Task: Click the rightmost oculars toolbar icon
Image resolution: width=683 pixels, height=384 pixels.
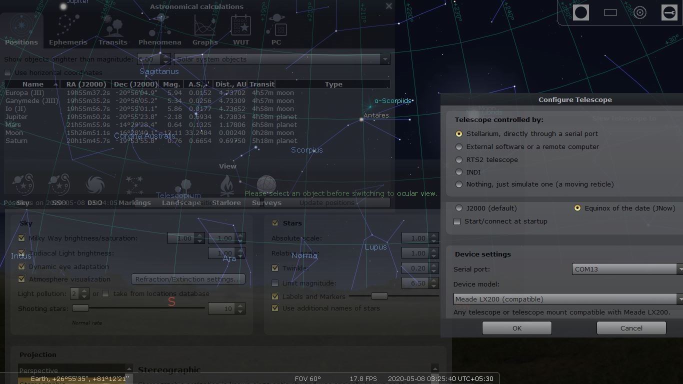Action: click(669, 12)
